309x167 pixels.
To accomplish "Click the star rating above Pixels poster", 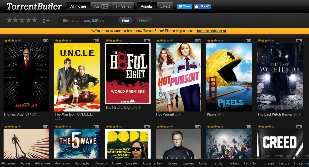I will tap(215, 41).
